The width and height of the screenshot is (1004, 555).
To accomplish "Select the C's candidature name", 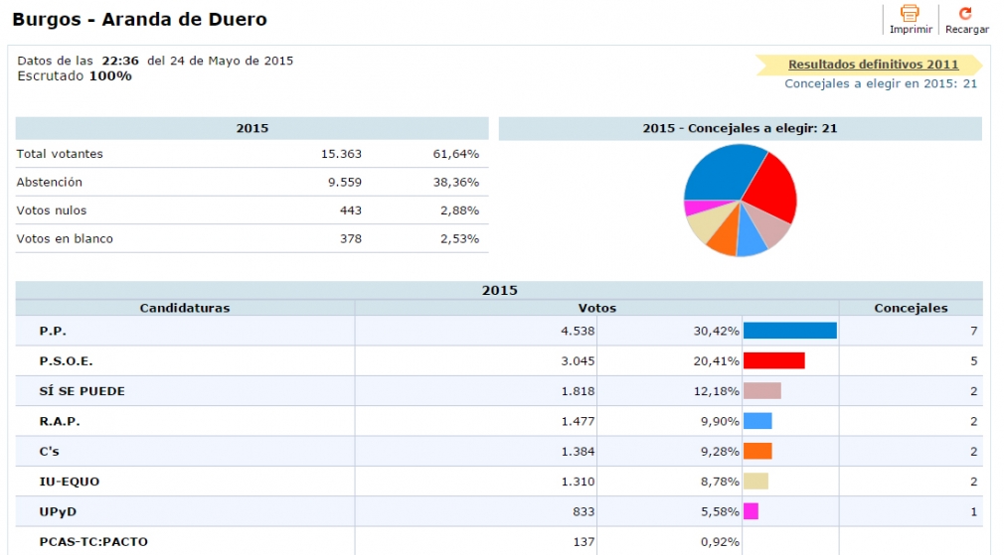I will click(x=50, y=452).
